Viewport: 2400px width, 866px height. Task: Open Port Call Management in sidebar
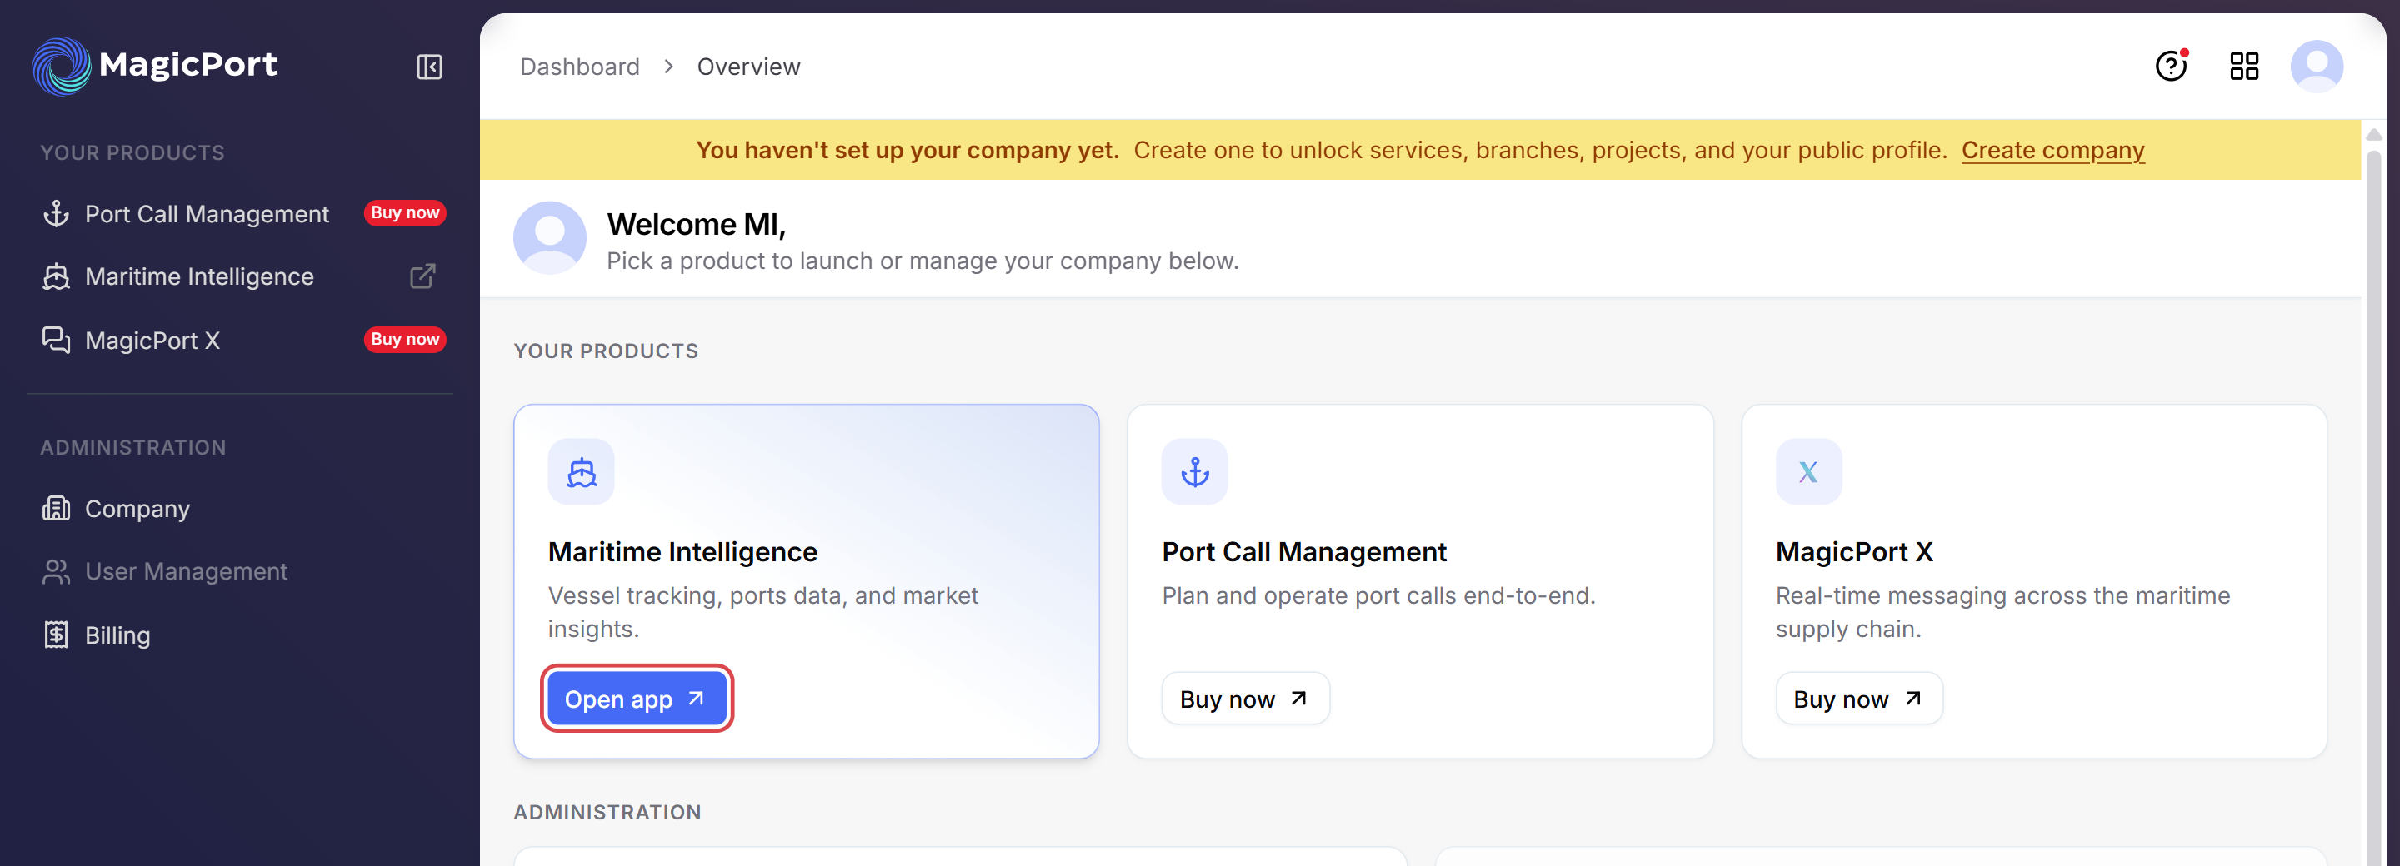pos(206,214)
